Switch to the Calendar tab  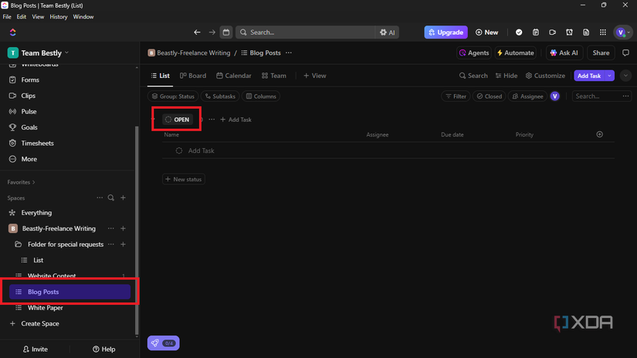pos(234,76)
